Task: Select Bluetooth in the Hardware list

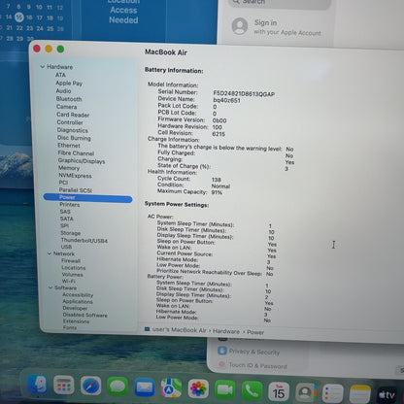Action: point(69,99)
